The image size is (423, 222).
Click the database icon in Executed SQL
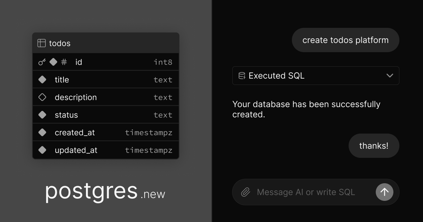pos(242,75)
